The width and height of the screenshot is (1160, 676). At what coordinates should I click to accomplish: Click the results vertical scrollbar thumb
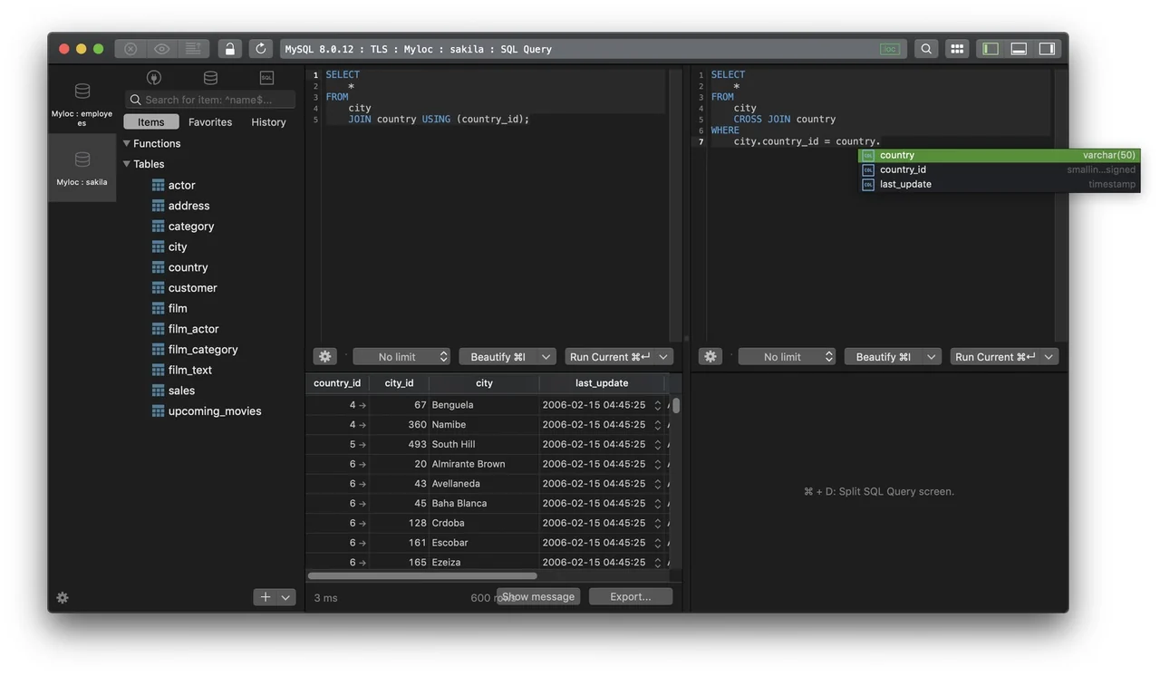676,406
